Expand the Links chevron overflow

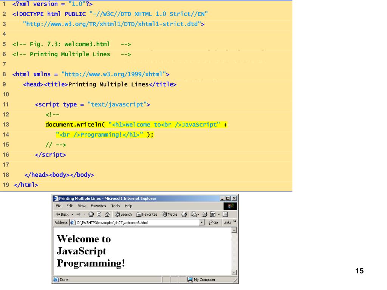point(235,221)
